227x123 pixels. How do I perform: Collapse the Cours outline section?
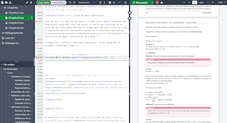pos(5,73)
